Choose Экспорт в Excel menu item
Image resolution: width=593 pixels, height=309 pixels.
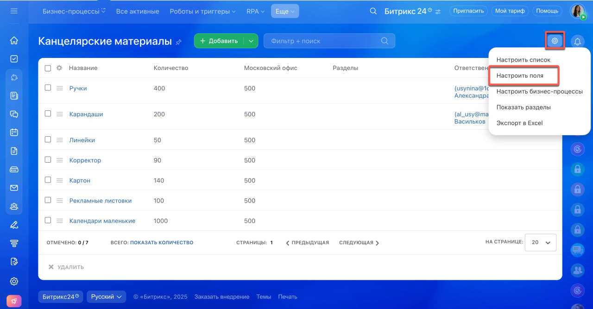tap(519, 123)
